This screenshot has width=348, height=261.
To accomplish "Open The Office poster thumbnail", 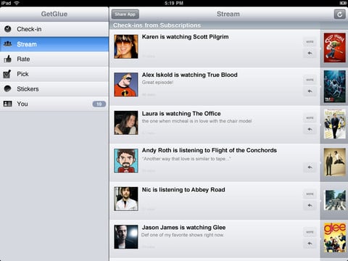I will point(334,124).
